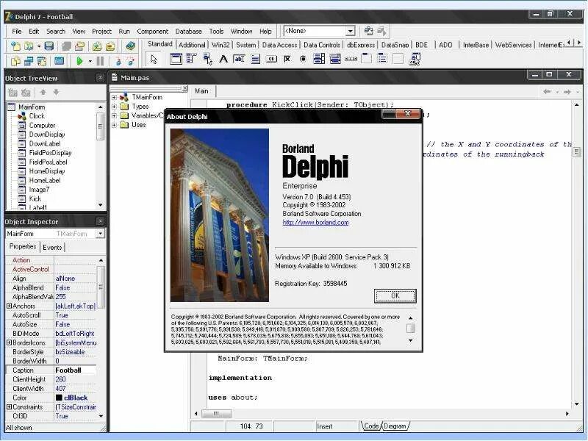Switch to the Diagram tab
Viewport: 588px width, 441px height.
coord(395,426)
